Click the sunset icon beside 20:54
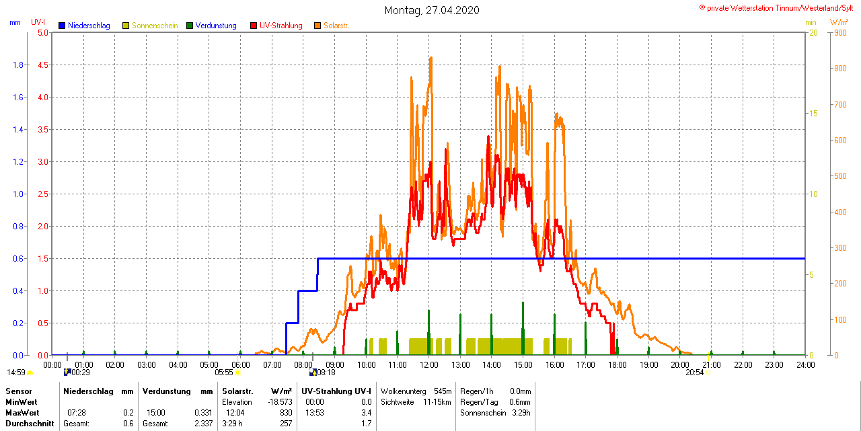861x431 pixels. click(708, 372)
